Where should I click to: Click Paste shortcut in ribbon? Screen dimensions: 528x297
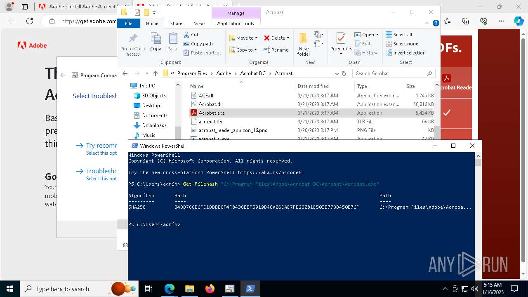click(202, 53)
